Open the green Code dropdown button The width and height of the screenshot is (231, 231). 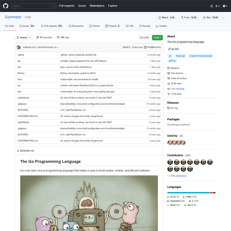click(157, 38)
